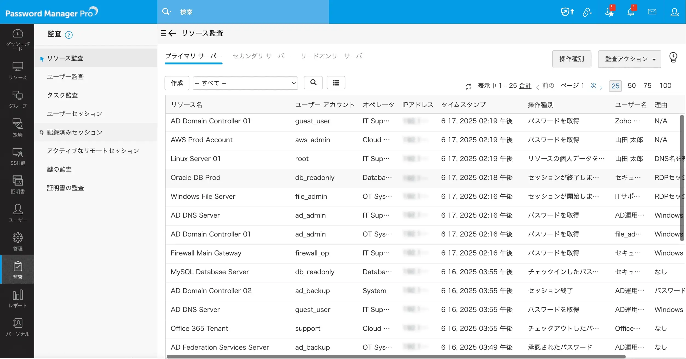
Task: Click the lightbulb tips icon
Action: coord(673,58)
